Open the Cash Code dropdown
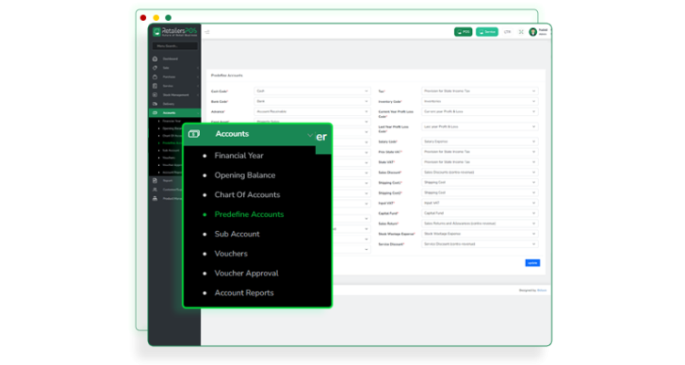 point(311,91)
